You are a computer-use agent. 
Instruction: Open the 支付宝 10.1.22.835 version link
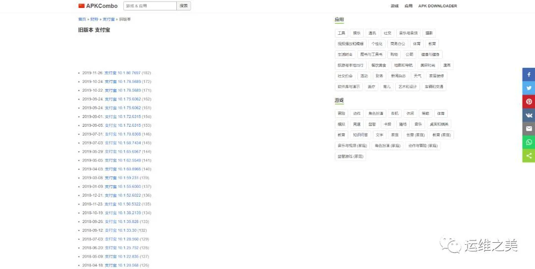coord(121,257)
